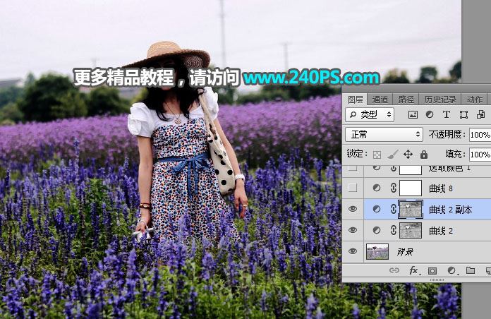Filter layers by smart object icon
This screenshot has width=491, height=319.
(x=480, y=115)
